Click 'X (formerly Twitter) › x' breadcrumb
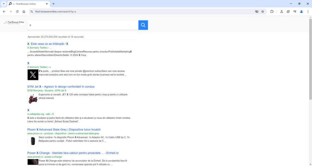The height and width of the screenshot is (166, 312). [x=39, y=67]
